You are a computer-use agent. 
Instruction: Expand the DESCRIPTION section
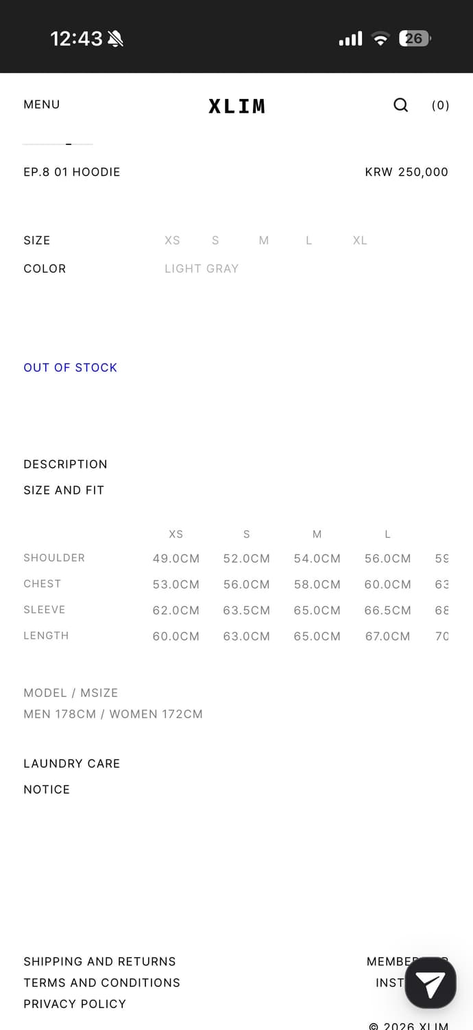point(65,464)
